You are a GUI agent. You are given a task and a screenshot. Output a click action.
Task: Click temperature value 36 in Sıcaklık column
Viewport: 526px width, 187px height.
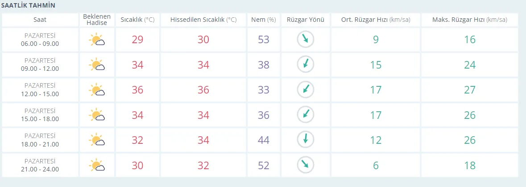click(137, 89)
